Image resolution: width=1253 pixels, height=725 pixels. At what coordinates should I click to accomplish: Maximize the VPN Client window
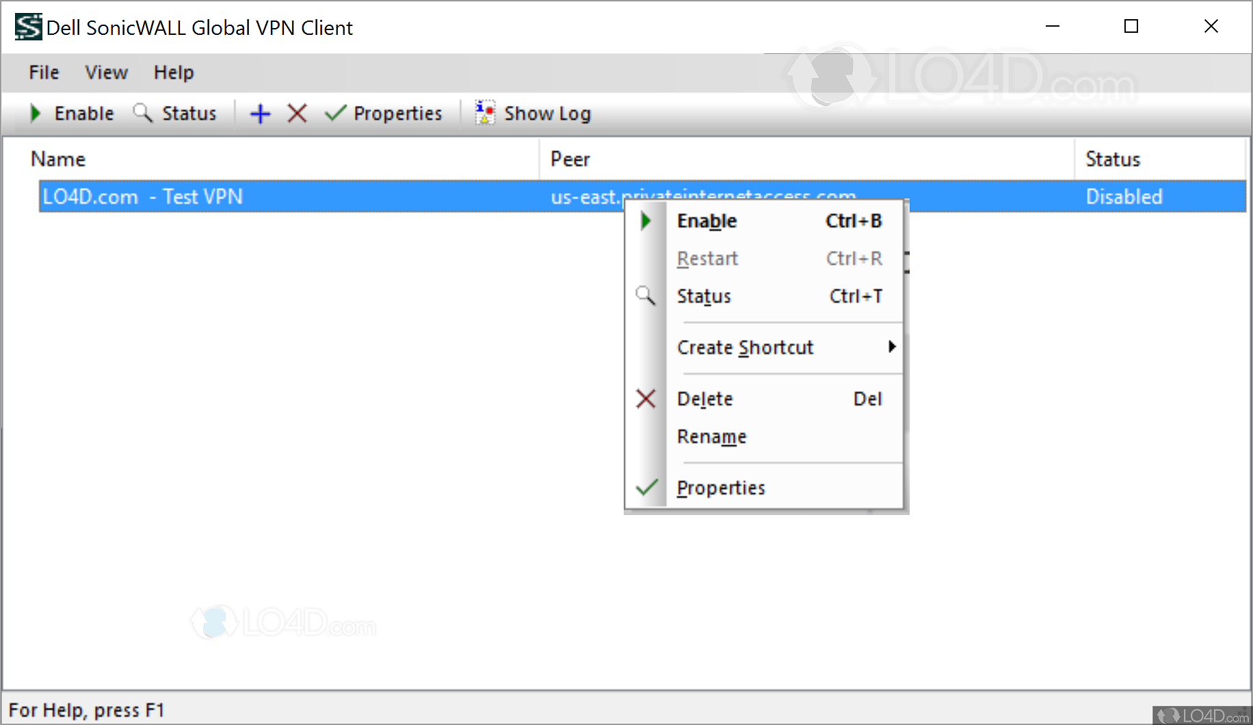(1131, 27)
